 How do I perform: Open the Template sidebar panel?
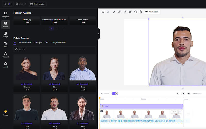(5, 14)
